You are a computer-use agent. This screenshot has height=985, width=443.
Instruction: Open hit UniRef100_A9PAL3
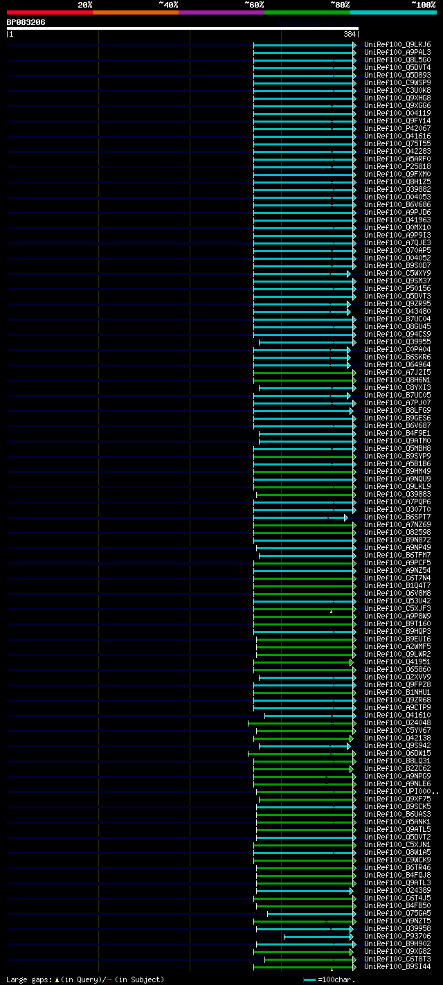point(397,52)
